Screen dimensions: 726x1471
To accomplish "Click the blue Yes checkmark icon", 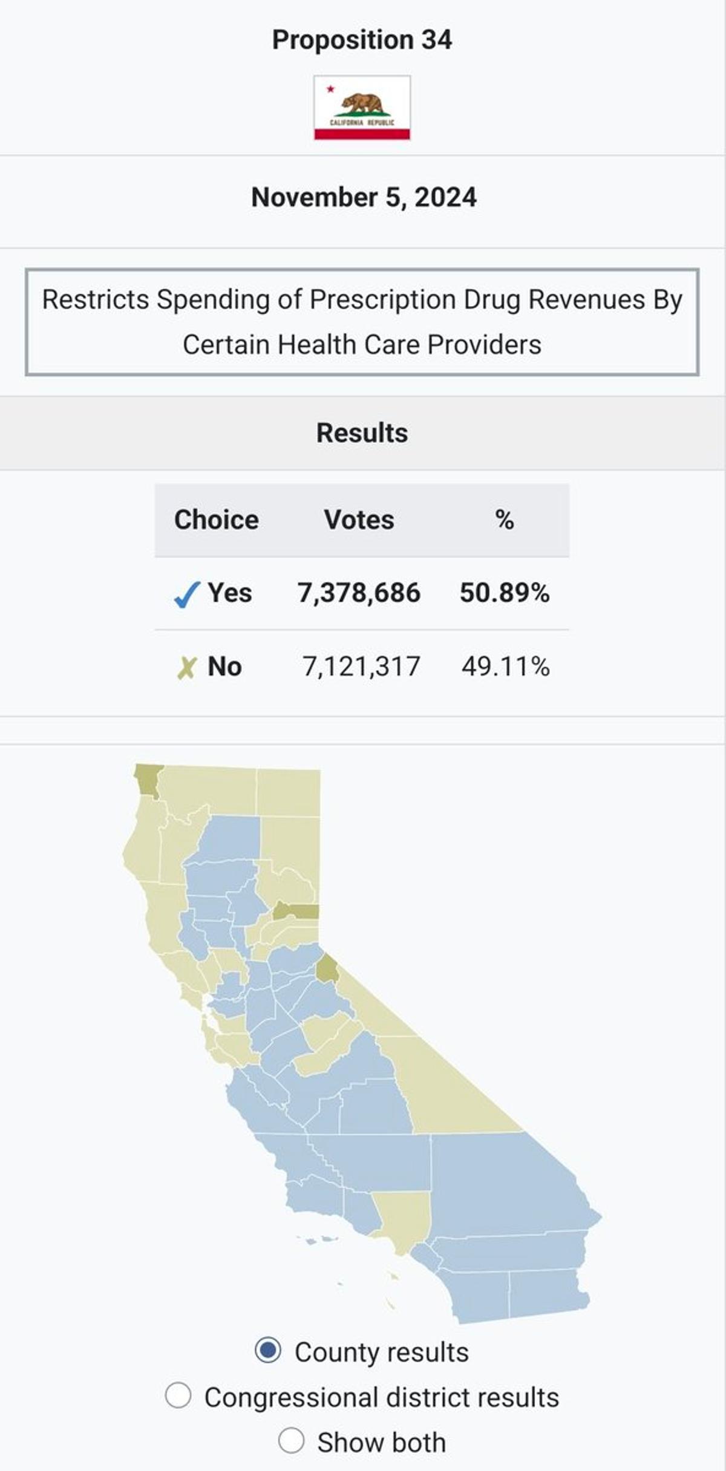I will coord(186,595).
